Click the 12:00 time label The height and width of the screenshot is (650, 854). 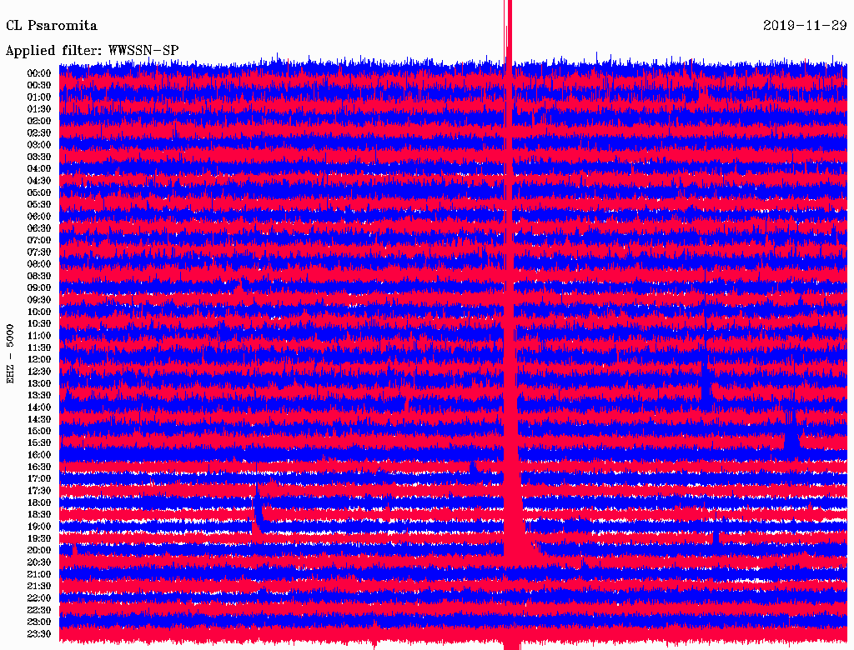tap(39, 359)
